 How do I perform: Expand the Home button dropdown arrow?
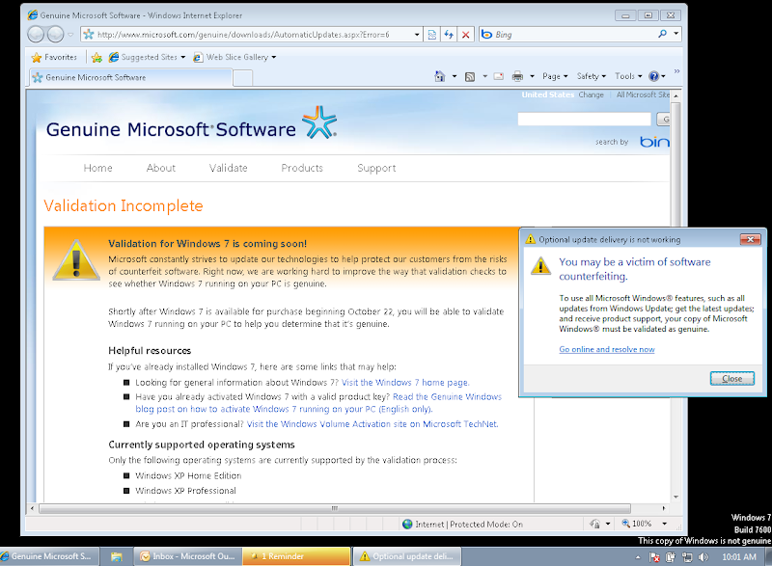coord(454,76)
